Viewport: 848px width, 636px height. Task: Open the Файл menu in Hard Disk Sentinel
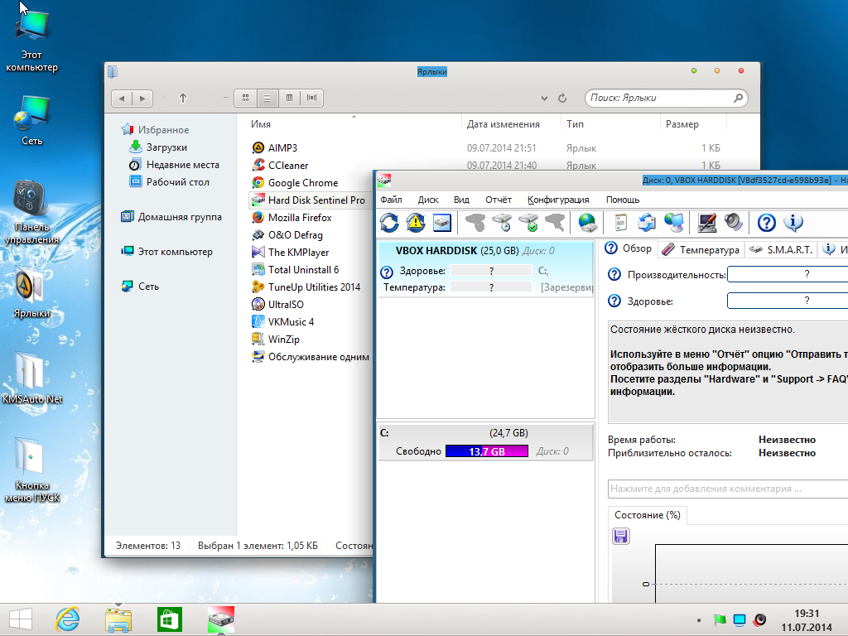[x=391, y=200]
